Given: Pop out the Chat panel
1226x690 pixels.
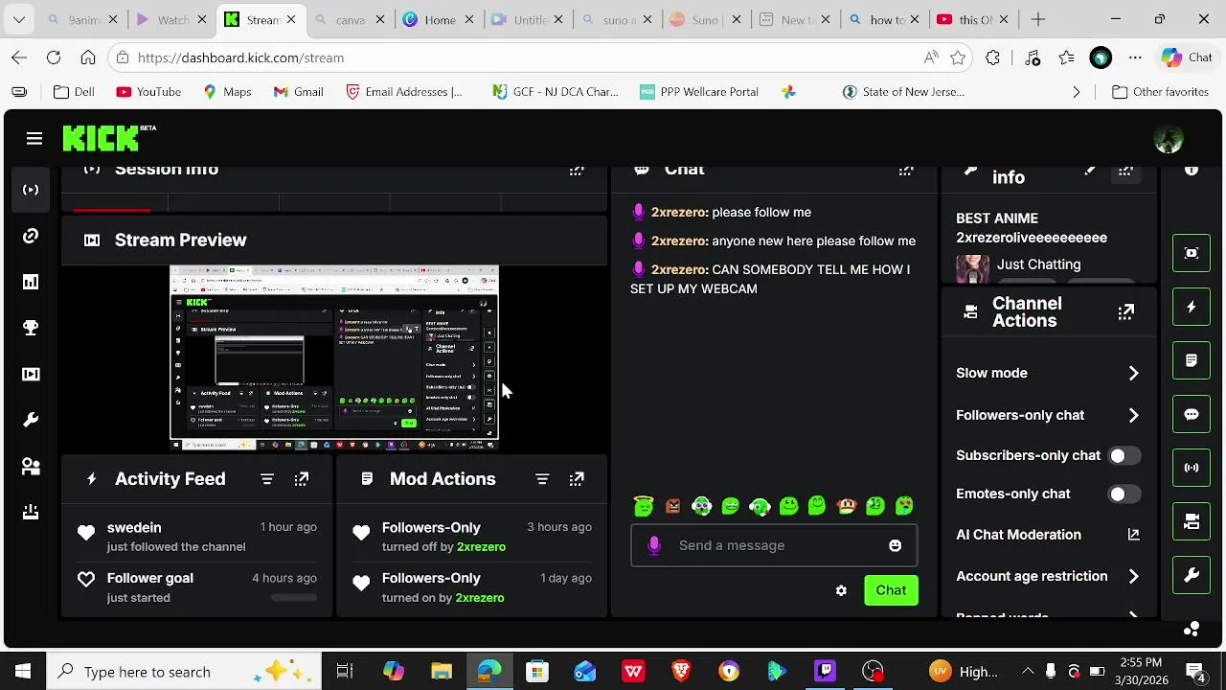Looking at the screenshot, I should point(906,171).
